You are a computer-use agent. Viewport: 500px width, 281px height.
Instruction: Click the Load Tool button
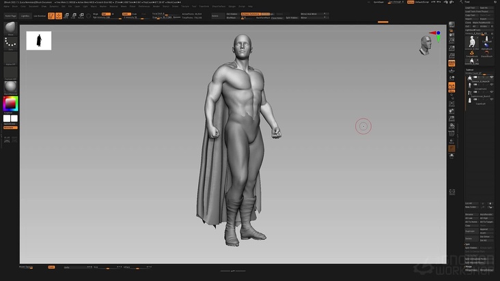coord(471,8)
